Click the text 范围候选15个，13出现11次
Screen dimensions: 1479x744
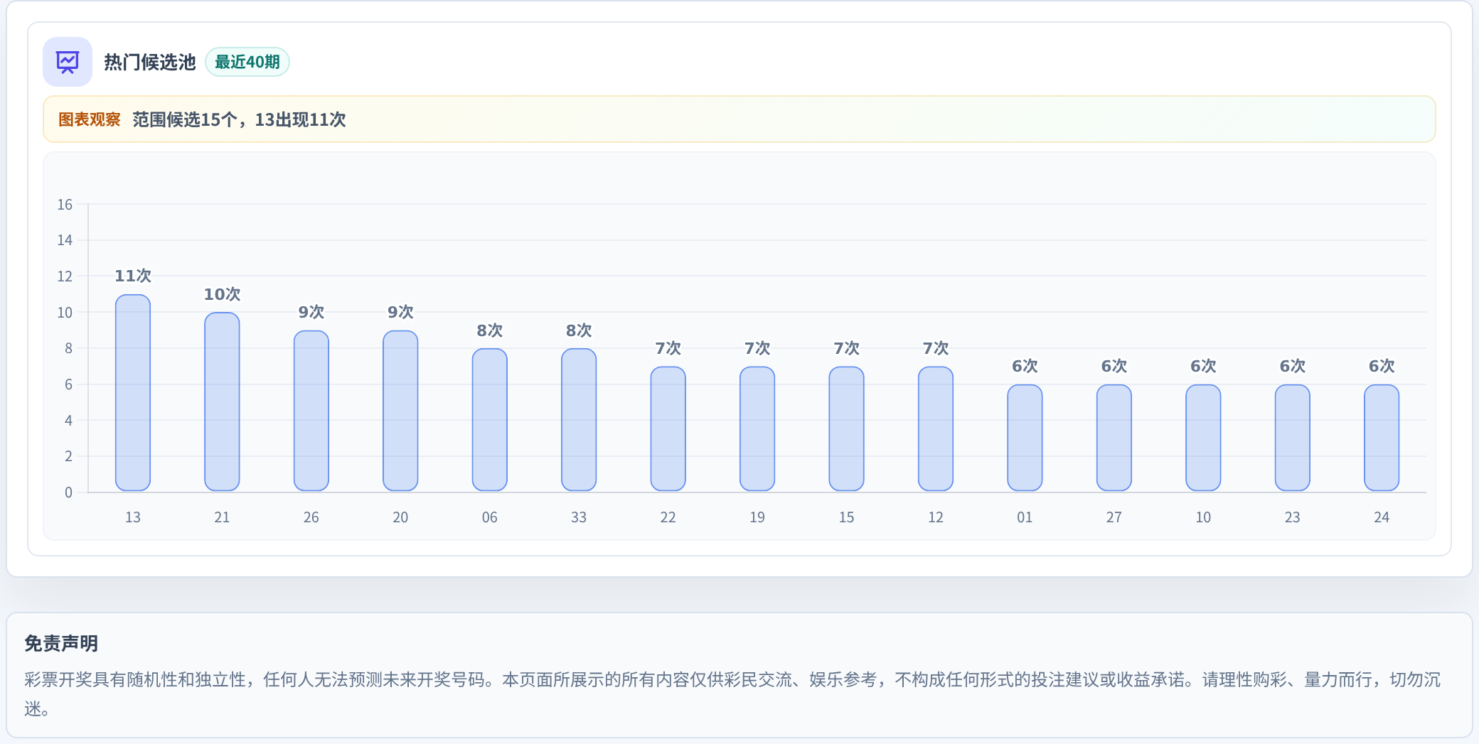pos(239,119)
